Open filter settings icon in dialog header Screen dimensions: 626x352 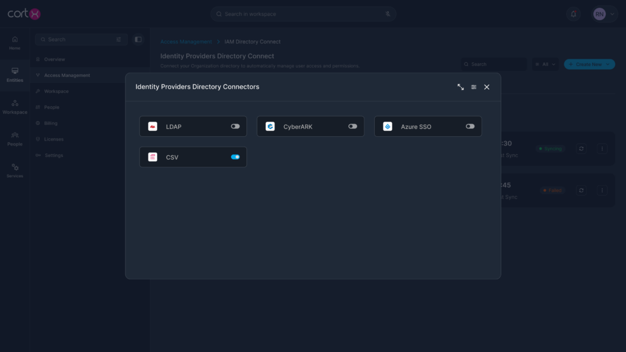[x=474, y=87]
